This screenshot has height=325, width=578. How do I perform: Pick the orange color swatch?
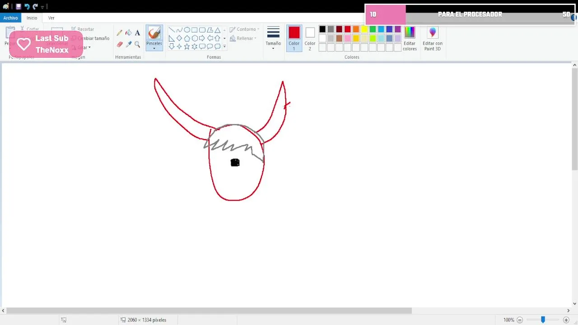point(356,29)
